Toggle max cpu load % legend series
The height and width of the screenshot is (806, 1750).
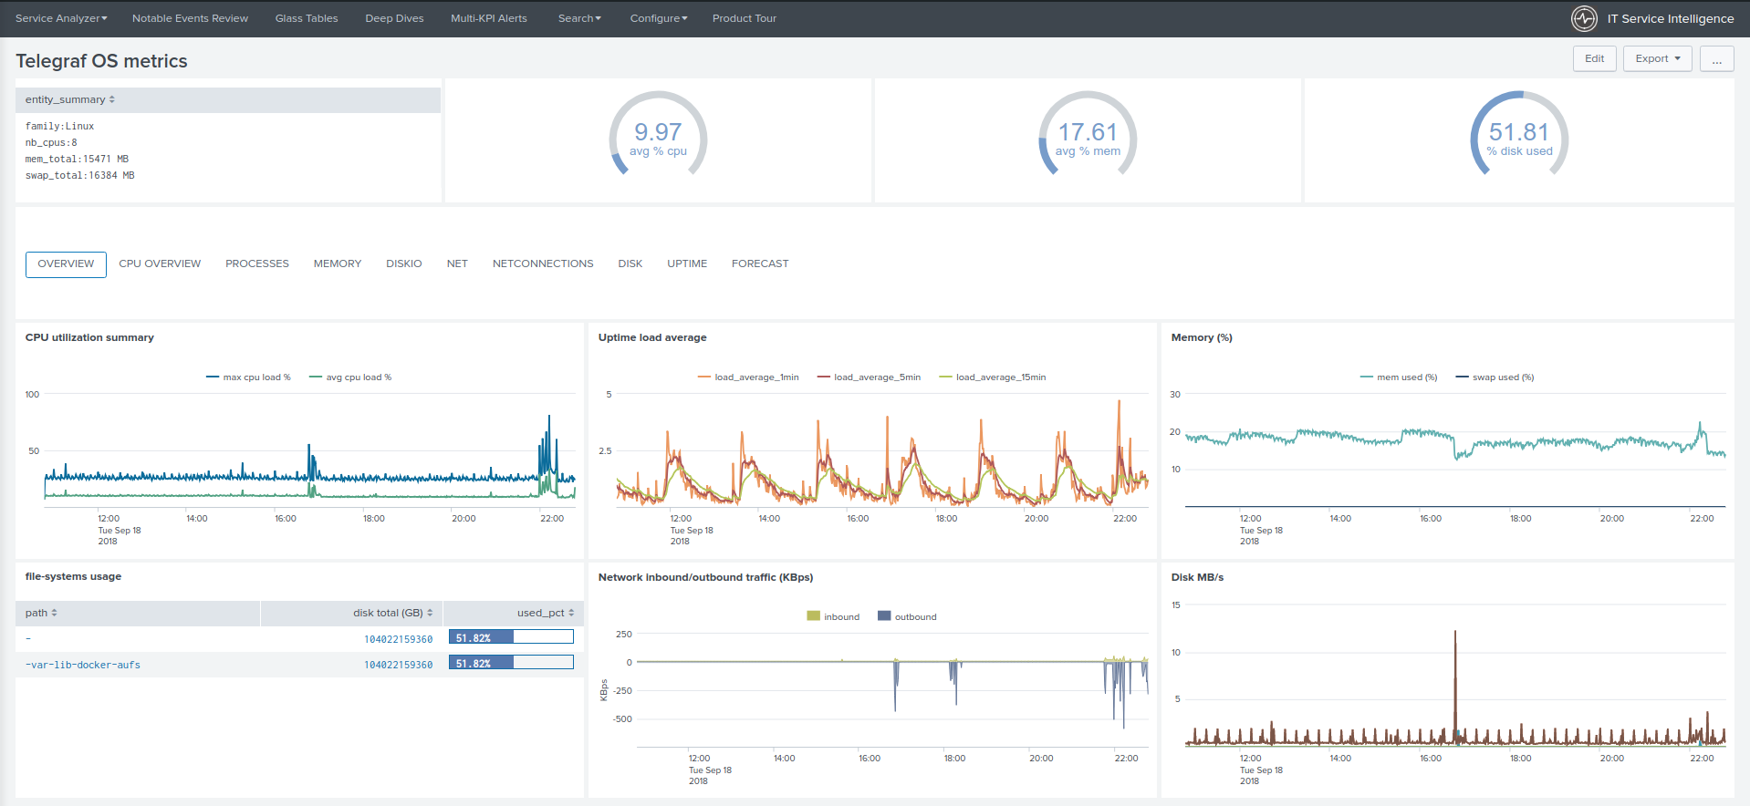[x=248, y=377]
